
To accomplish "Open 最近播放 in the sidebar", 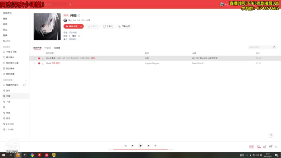I will 8,57.
